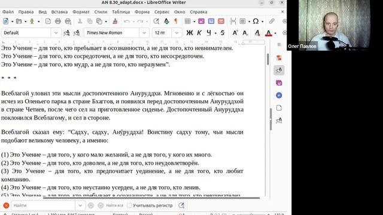Screen dimensions: 383x215
Task: Click the Insert Chart icon
Action: point(211,21)
